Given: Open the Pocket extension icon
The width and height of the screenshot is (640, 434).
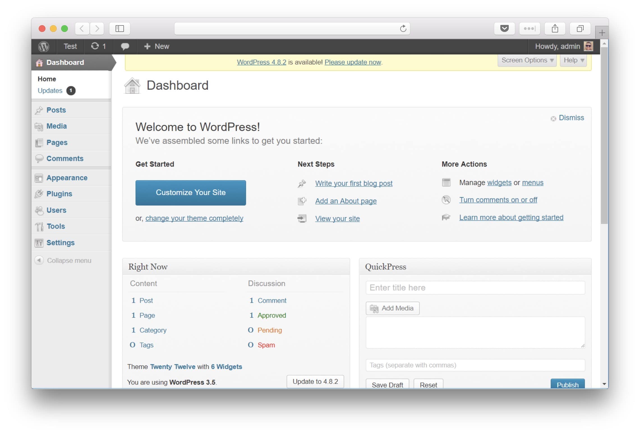Looking at the screenshot, I should coord(504,29).
